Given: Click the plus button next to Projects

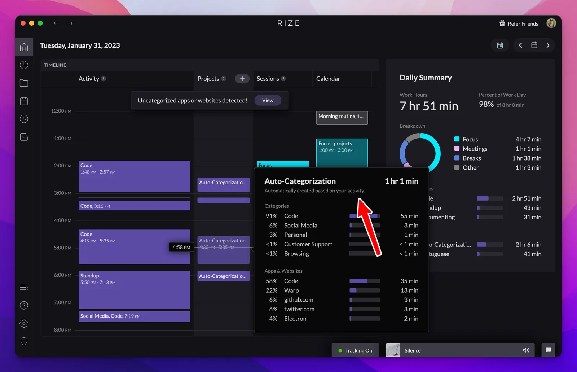Looking at the screenshot, I should pyautogui.click(x=242, y=79).
